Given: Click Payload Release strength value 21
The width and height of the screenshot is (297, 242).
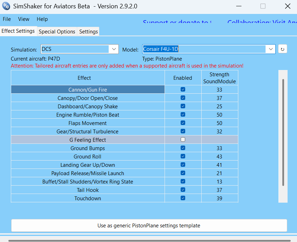Looking at the screenshot, I should pyautogui.click(x=219, y=173).
